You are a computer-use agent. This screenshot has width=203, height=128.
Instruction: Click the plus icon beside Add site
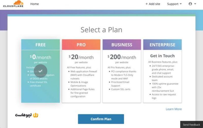147,4
